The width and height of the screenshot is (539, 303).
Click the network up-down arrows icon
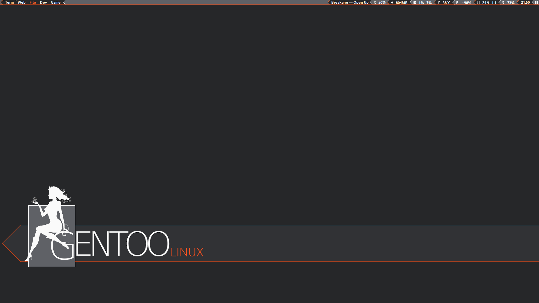click(x=478, y=3)
